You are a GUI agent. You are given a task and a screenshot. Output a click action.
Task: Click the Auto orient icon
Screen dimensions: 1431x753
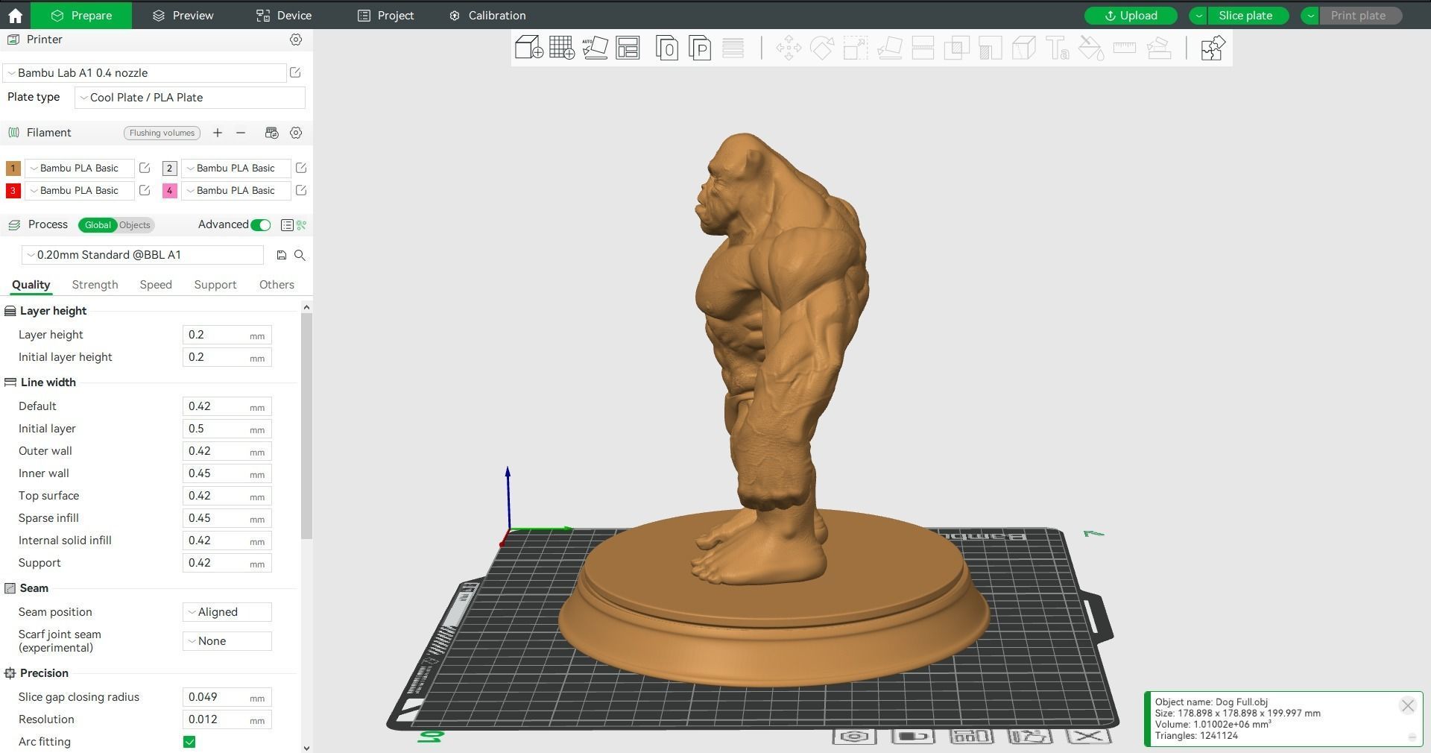[595, 48]
